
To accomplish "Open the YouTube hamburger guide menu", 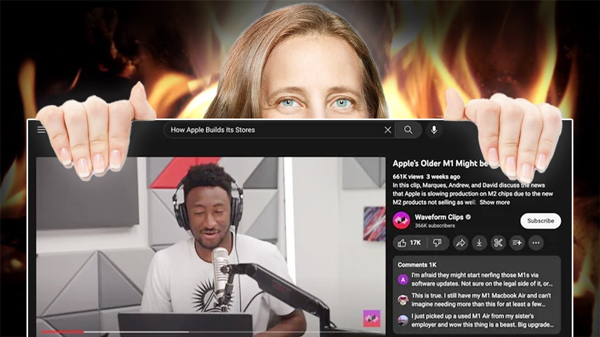I will 41,130.
